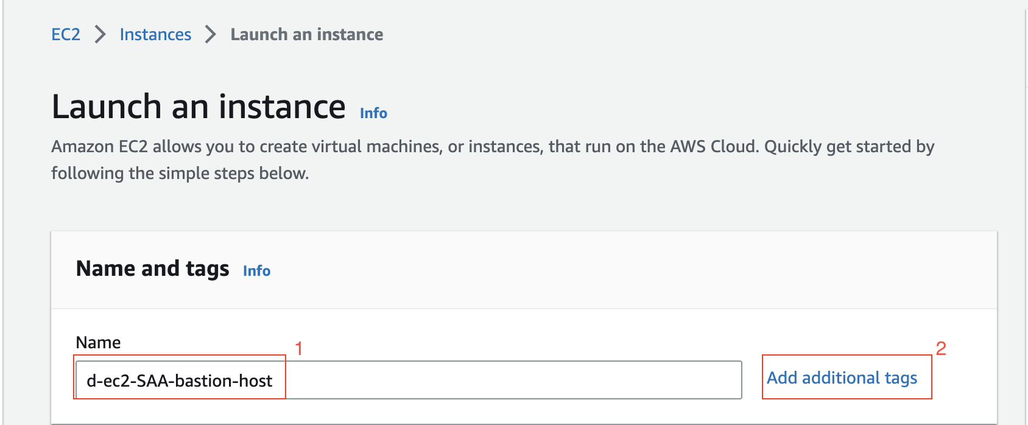Click the 'Add additional tags' link
This screenshot has height=425, width=1028.
tap(842, 378)
